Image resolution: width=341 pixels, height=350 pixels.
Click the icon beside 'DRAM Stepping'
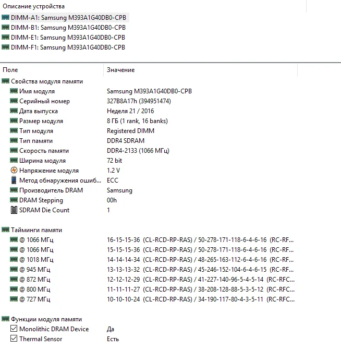click(14, 200)
